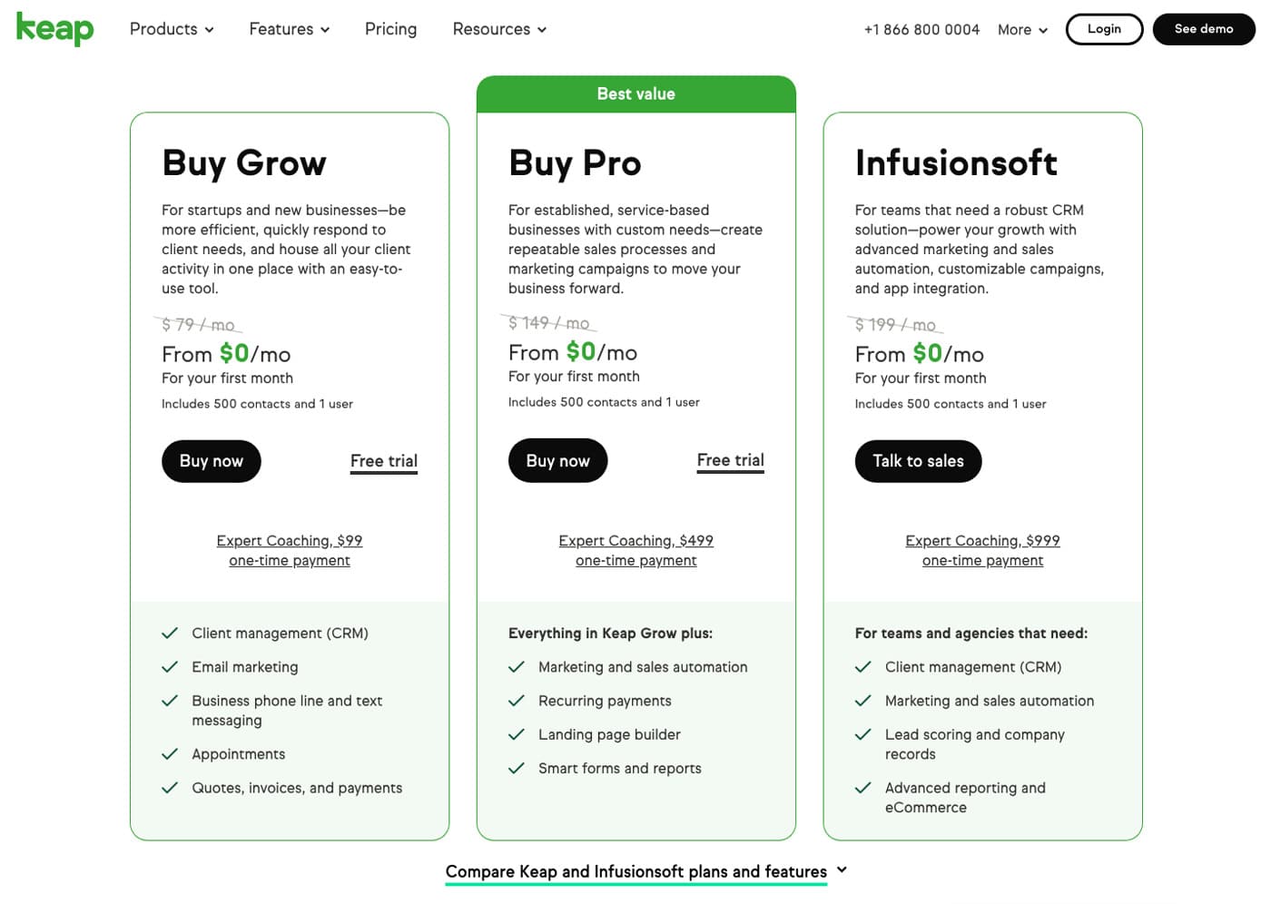
Task: Click the Keap logo
Action: coord(55,28)
